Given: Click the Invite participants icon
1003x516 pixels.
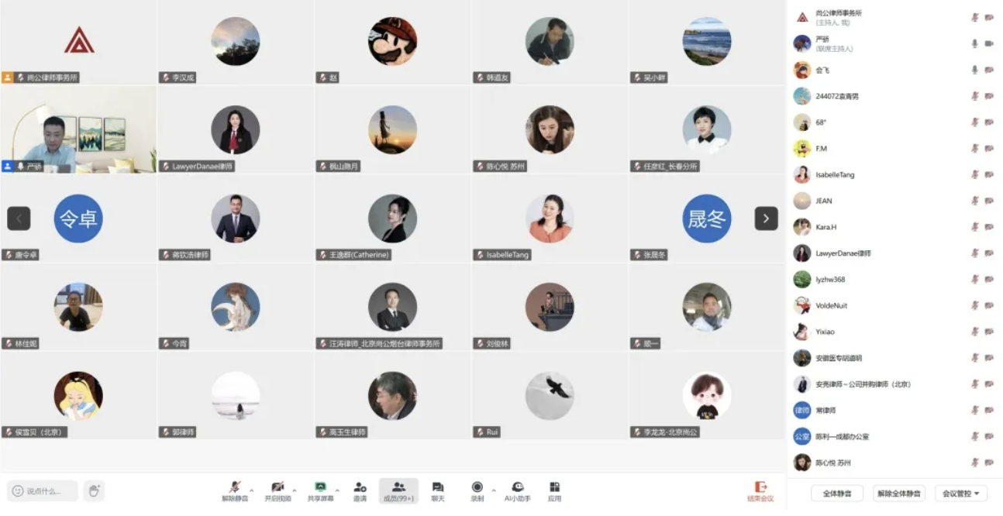Looking at the screenshot, I should [360, 487].
